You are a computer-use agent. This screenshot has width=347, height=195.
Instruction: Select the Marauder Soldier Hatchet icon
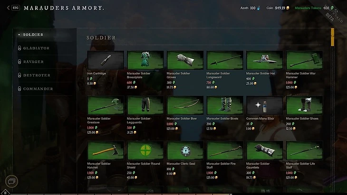point(106,150)
